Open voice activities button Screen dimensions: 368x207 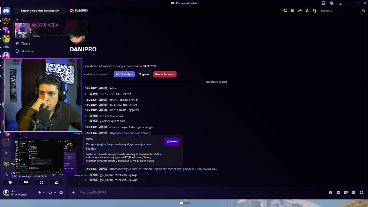coord(41,182)
